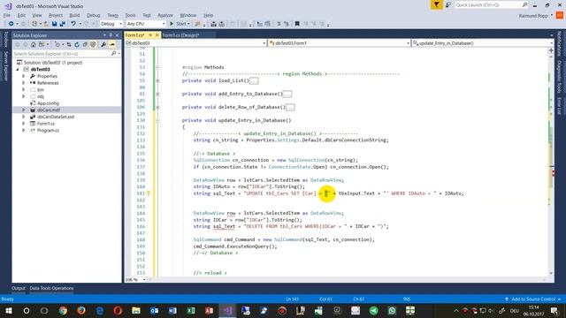Select App.config in Solution Explorer

click(48, 103)
